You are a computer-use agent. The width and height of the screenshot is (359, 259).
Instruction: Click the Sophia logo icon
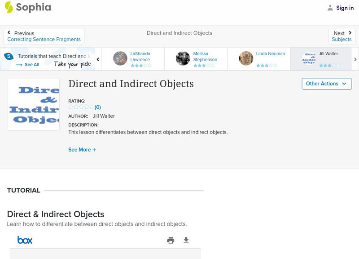tap(9, 7)
